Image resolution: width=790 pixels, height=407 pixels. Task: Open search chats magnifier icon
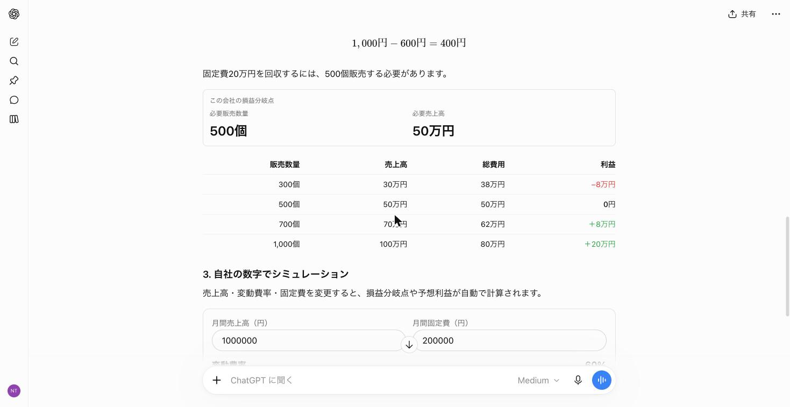tap(14, 61)
